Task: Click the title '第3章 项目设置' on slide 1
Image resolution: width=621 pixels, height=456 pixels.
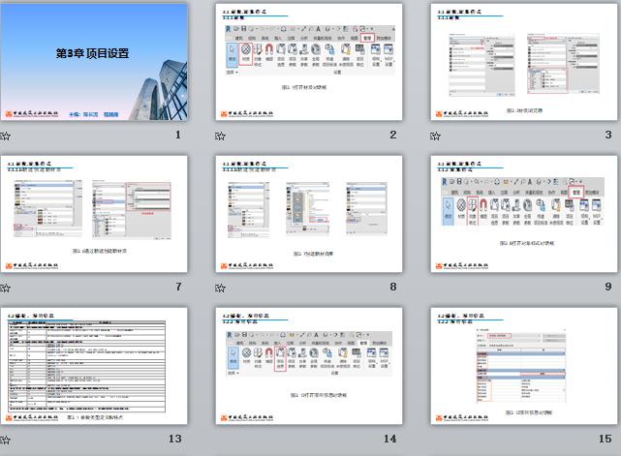Action: 93,54
